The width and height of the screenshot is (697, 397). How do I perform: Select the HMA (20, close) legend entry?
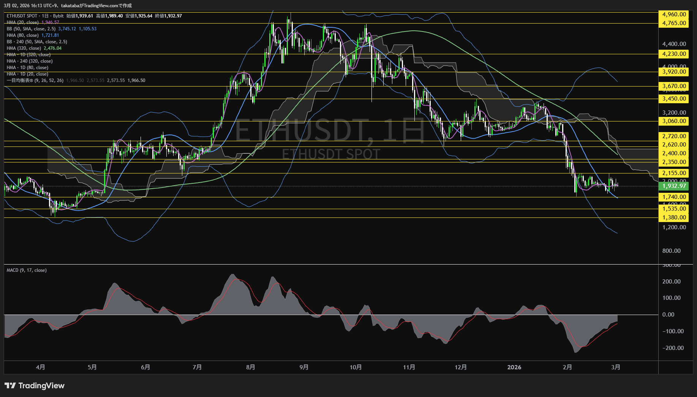[x=22, y=22]
